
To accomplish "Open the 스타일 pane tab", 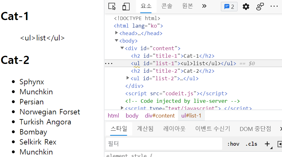I will coord(119,129).
